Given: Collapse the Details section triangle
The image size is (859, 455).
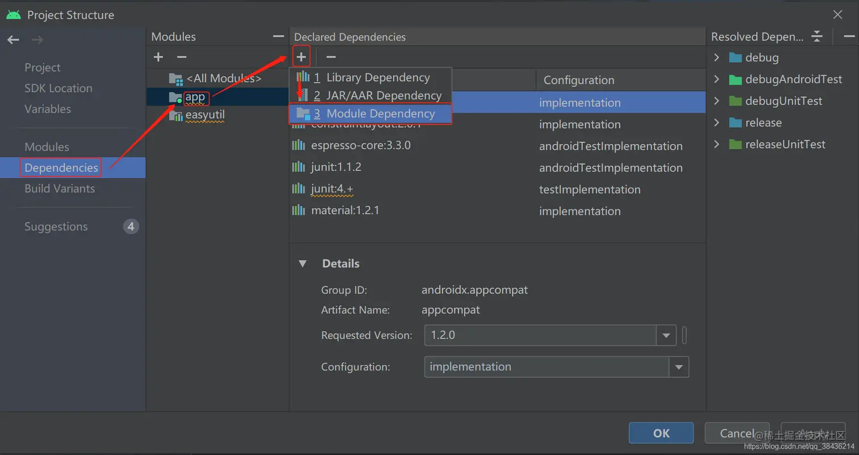Looking at the screenshot, I should point(303,264).
